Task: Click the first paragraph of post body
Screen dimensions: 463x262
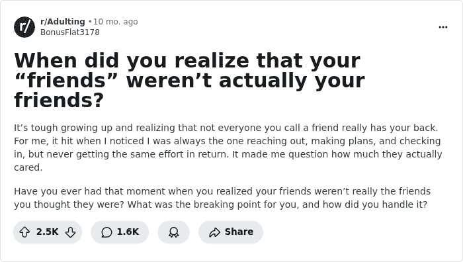Action: (x=228, y=148)
